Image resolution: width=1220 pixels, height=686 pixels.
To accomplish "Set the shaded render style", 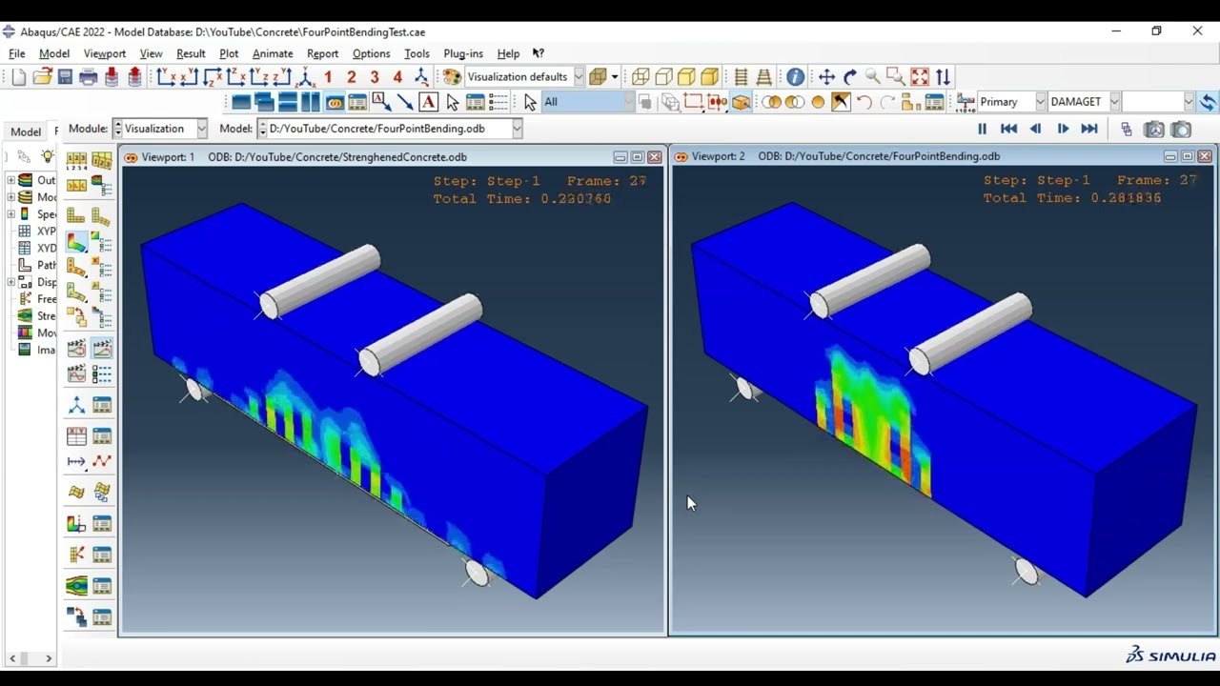I will [710, 77].
